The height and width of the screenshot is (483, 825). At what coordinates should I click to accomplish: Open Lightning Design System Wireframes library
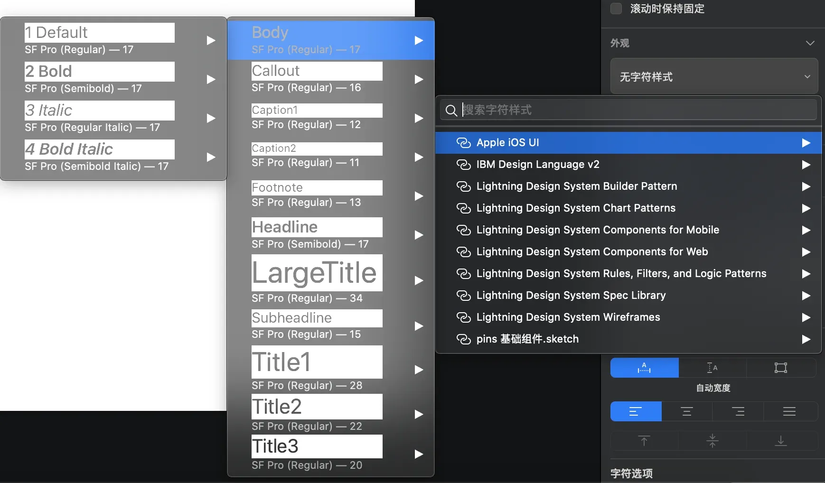coord(628,317)
